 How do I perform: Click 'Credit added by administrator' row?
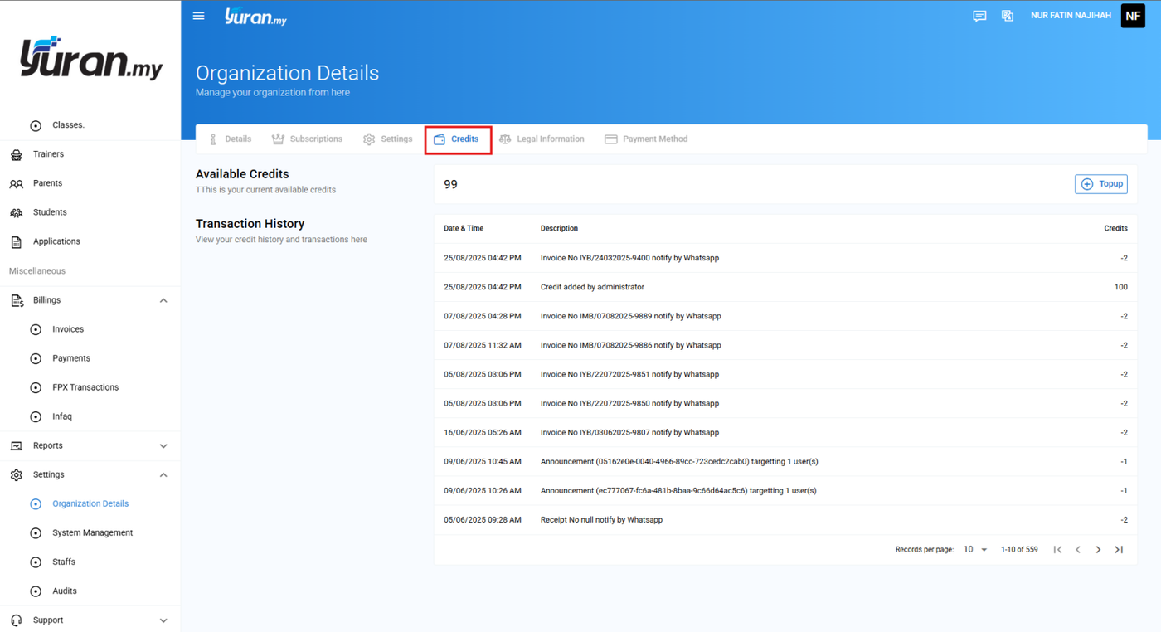pyautogui.click(x=785, y=287)
